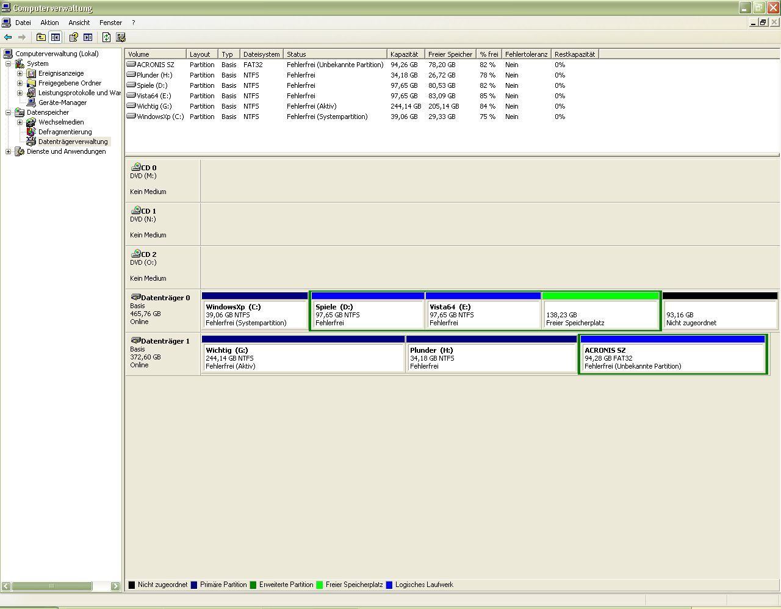Screen dimensions: 781x609
Task: Expand Dienste und Anwendungen node
Action: click(x=8, y=151)
